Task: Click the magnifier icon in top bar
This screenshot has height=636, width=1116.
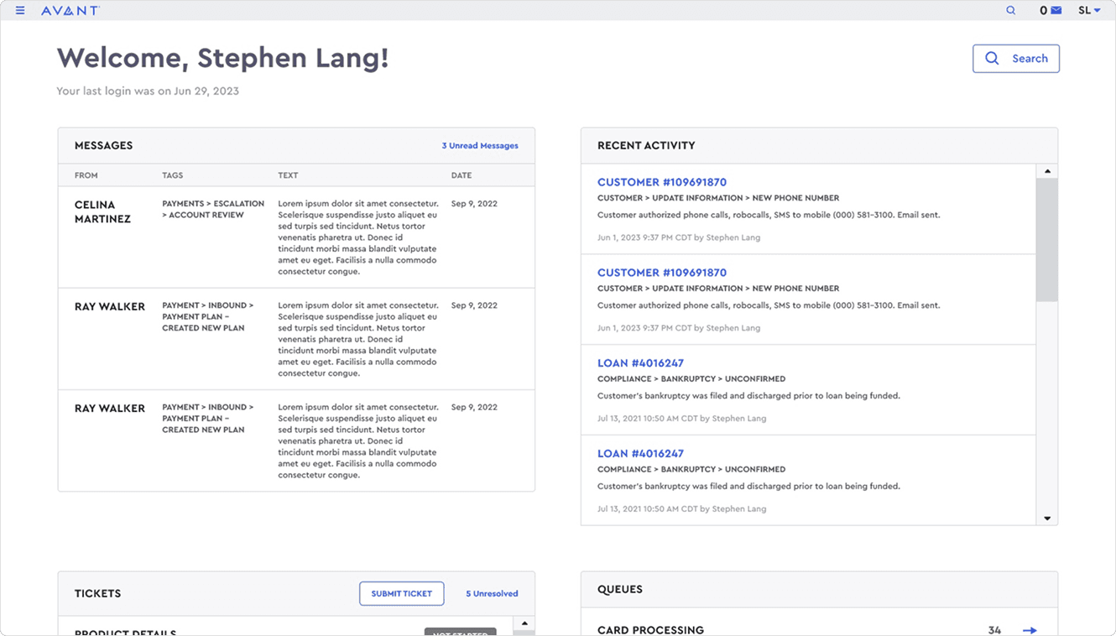Action: (x=1010, y=11)
